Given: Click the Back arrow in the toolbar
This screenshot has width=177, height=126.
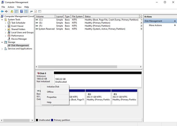Looking at the screenshot, I should click(2, 11).
